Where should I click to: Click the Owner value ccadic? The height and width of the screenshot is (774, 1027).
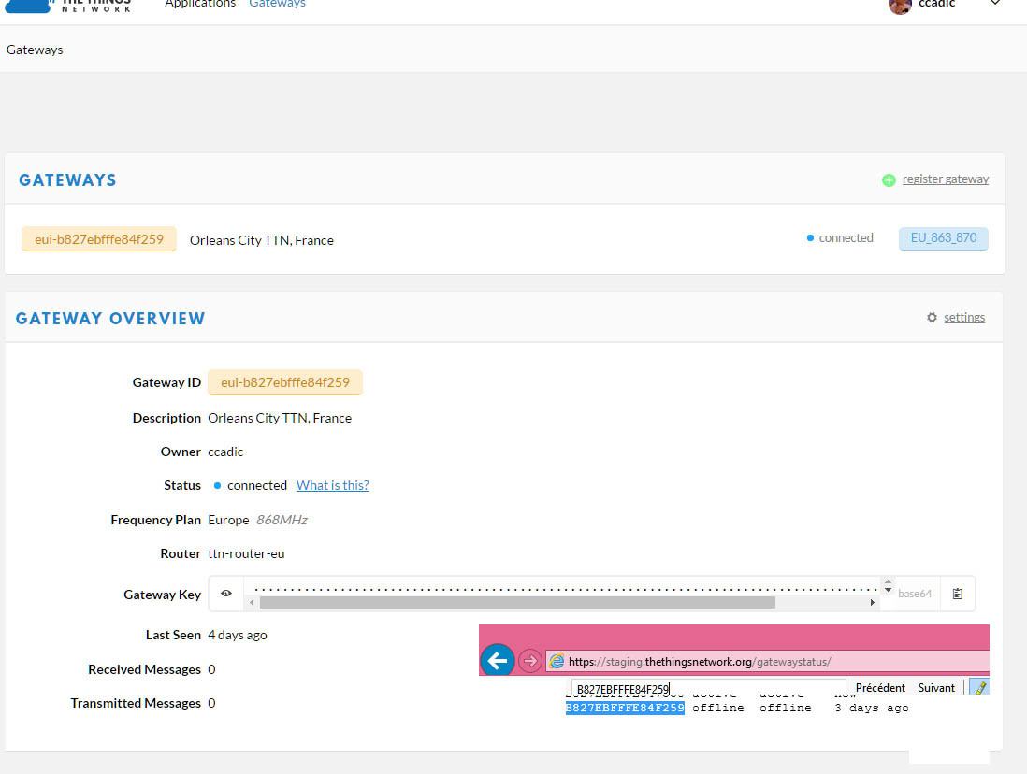[225, 451]
